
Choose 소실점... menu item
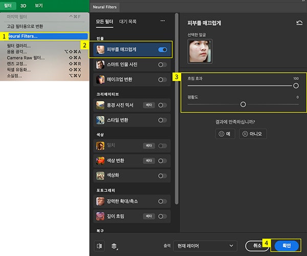(x=44, y=76)
